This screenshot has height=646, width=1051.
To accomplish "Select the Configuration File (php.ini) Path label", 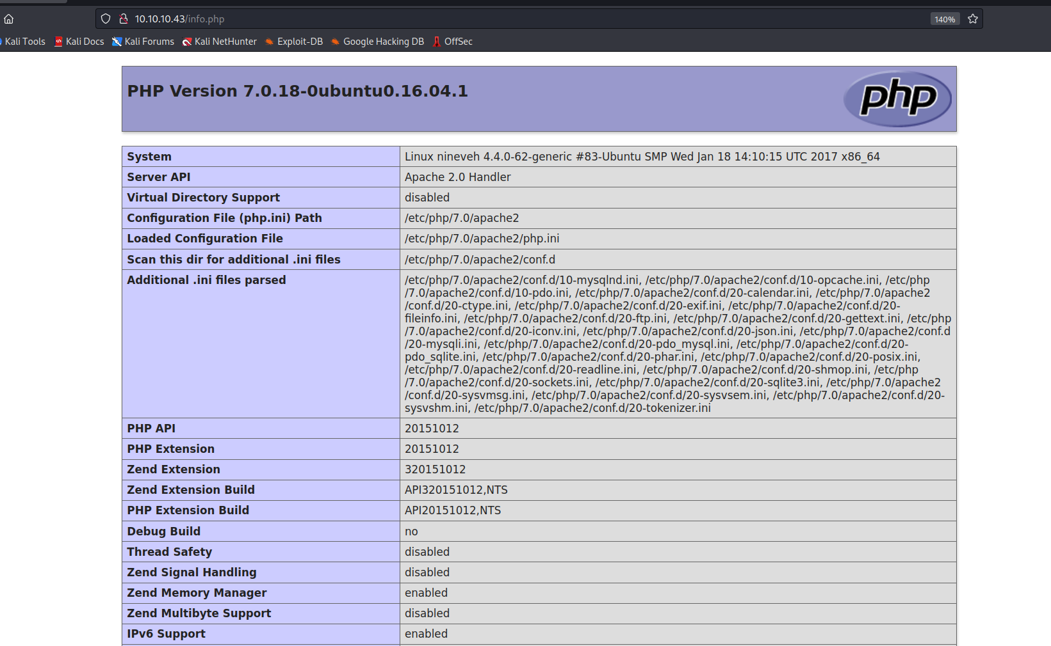I will click(224, 218).
